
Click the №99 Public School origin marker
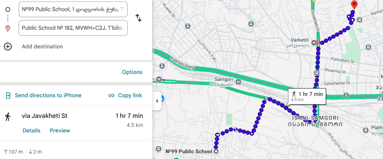click(x=215, y=152)
